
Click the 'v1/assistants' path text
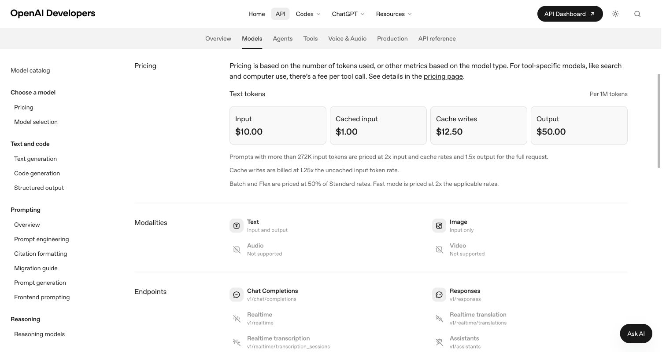464,347
